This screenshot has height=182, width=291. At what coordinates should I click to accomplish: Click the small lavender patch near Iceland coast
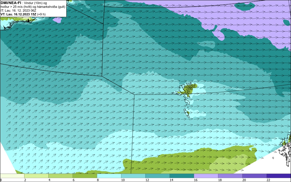pyautogui.click(x=57, y=20)
